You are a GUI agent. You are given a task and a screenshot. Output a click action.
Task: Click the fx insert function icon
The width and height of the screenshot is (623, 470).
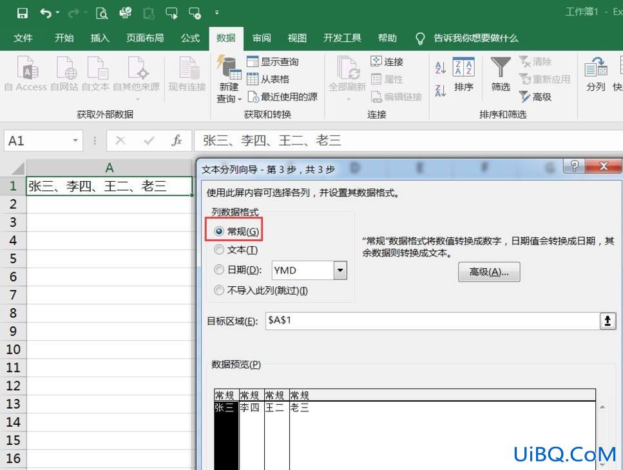pos(177,141)
